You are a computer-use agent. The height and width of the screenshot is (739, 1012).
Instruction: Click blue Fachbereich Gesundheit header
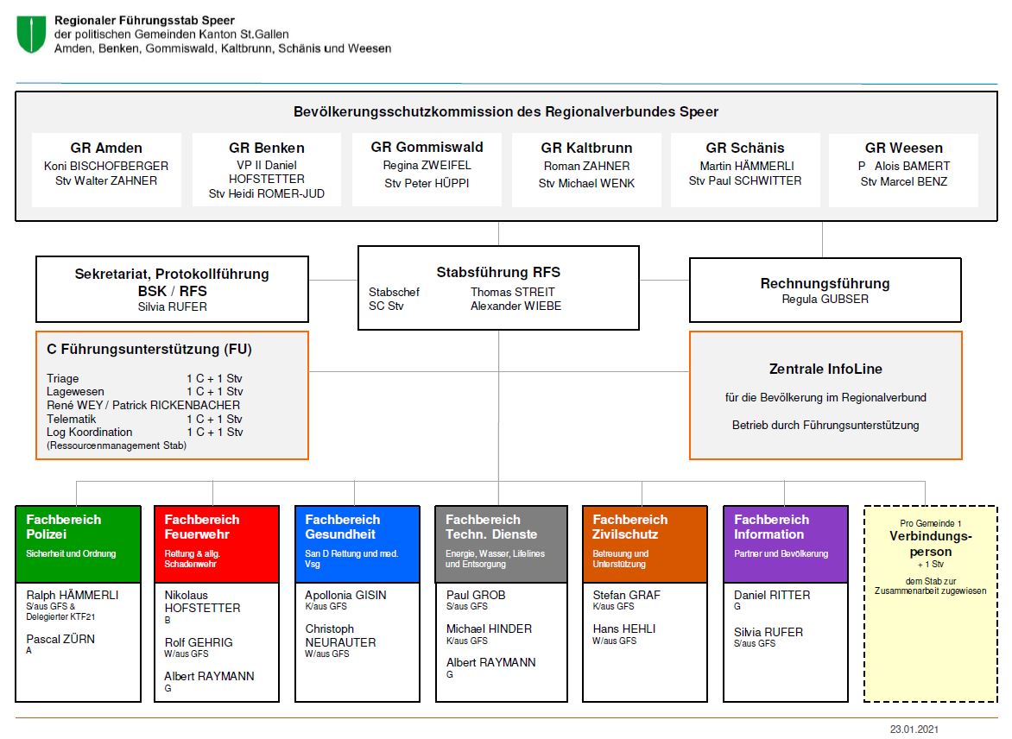click(x=357, y=544)
